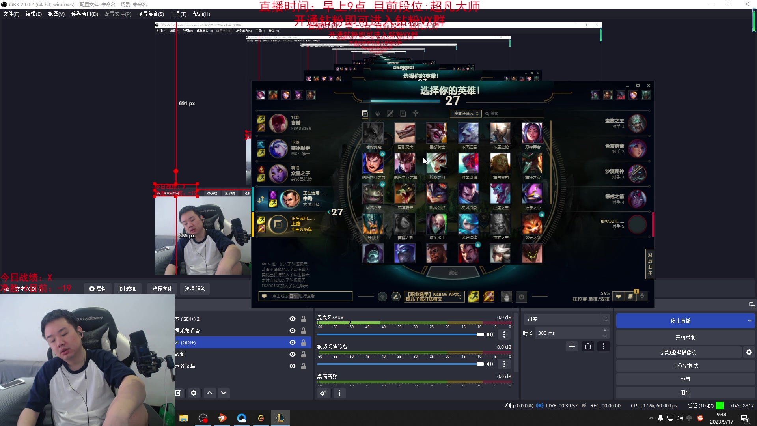Edit rune page with the pencil icon
The width and height of the screenshot is (757, 426).
tap(396, 297)
